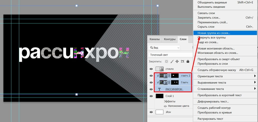The image size is (258, 122).
Task: Click the layer mask thumbnail of Глитч layer
Action: pos(175,82)
